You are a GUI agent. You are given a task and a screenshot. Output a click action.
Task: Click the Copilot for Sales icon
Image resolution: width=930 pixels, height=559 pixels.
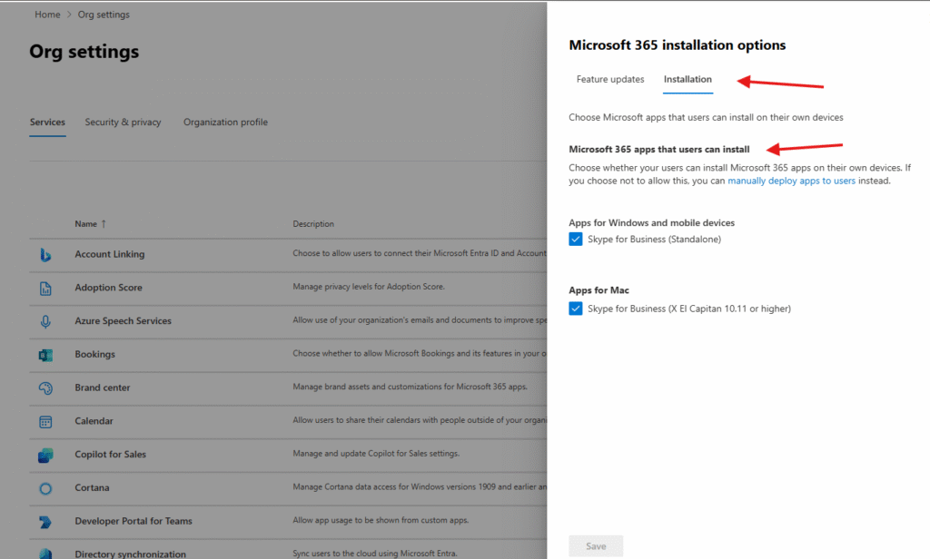point(45,455)
